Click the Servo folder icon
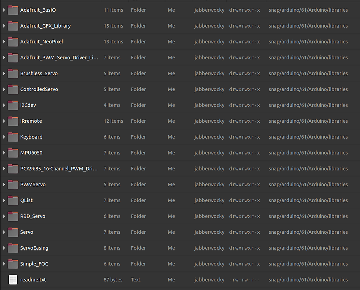 point(13,232)
